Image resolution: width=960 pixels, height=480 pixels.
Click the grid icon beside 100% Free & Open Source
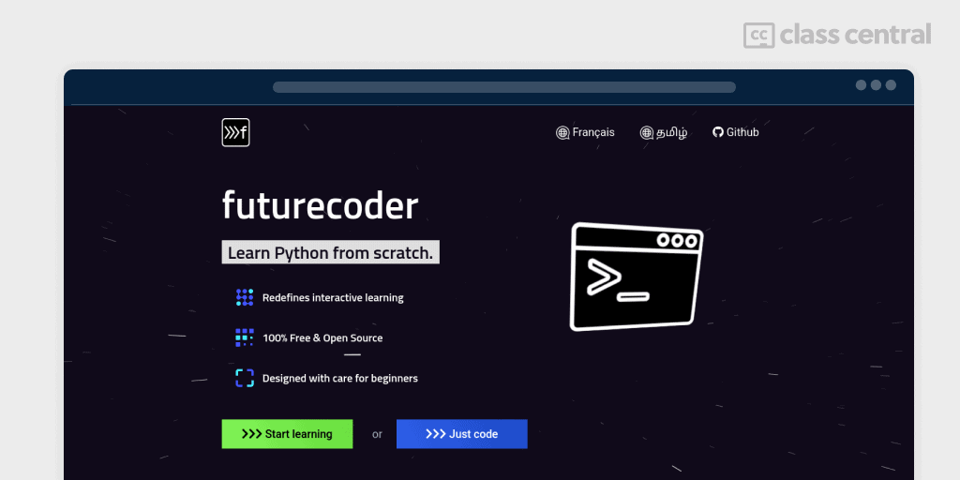(x=245, y=337)
